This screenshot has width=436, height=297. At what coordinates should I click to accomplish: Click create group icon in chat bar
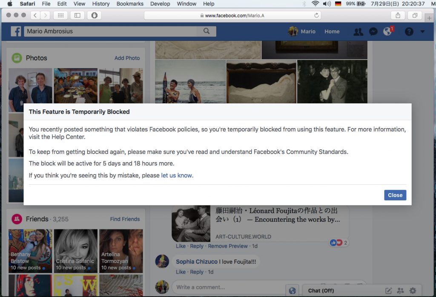coord(400,291)
